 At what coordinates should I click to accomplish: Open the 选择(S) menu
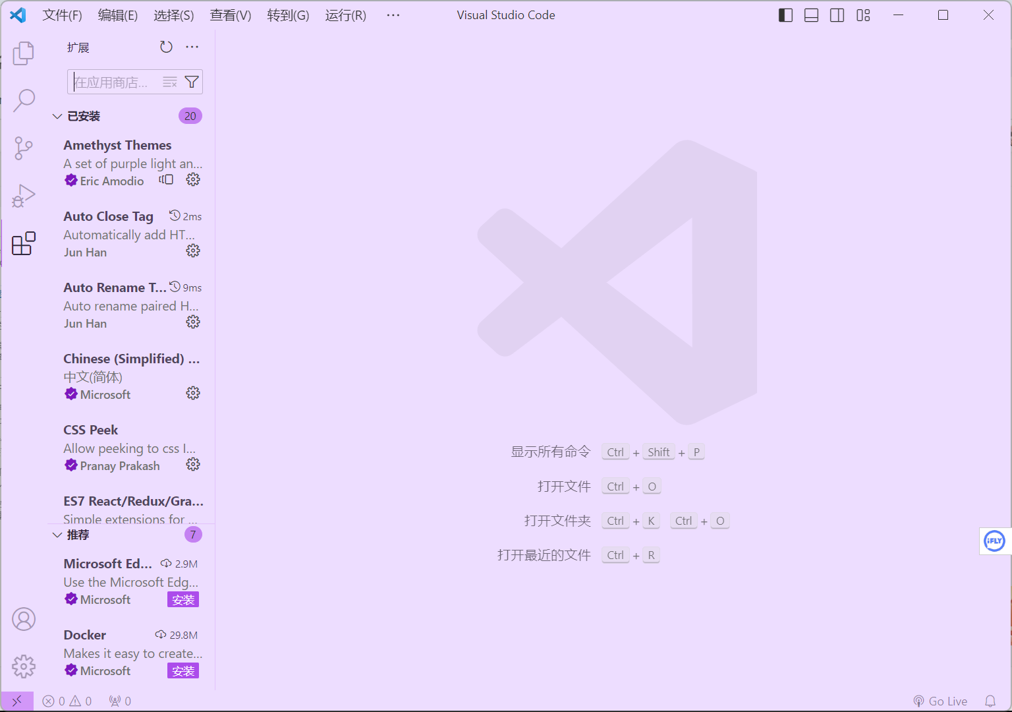point(174,15)
